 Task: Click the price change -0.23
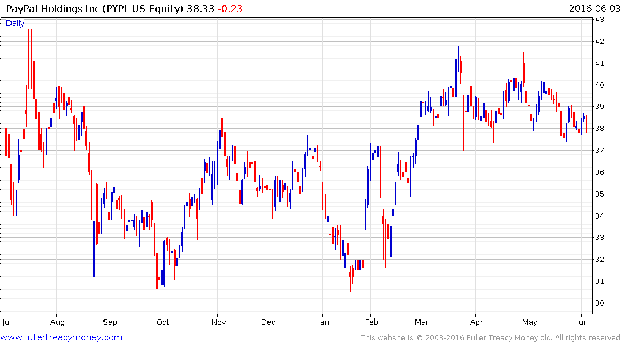click(x=230, y=8)
